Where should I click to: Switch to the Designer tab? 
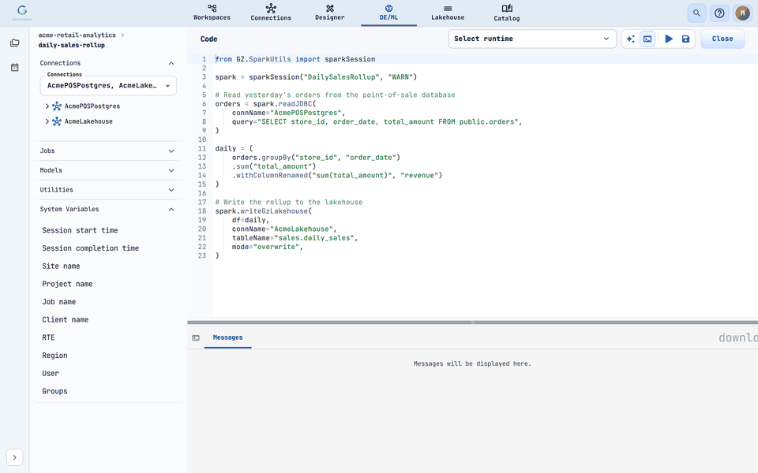click(x=330, y=13)
